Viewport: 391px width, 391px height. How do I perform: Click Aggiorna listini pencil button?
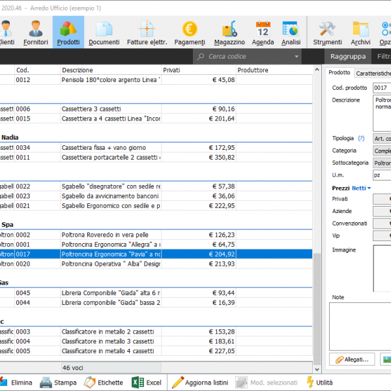pos(200,383)
